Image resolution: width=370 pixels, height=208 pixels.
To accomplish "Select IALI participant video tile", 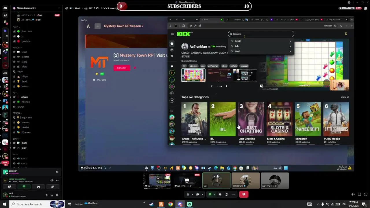I will (217, 181).
